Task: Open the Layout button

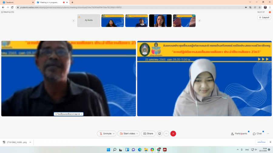Action: point(264,18)
